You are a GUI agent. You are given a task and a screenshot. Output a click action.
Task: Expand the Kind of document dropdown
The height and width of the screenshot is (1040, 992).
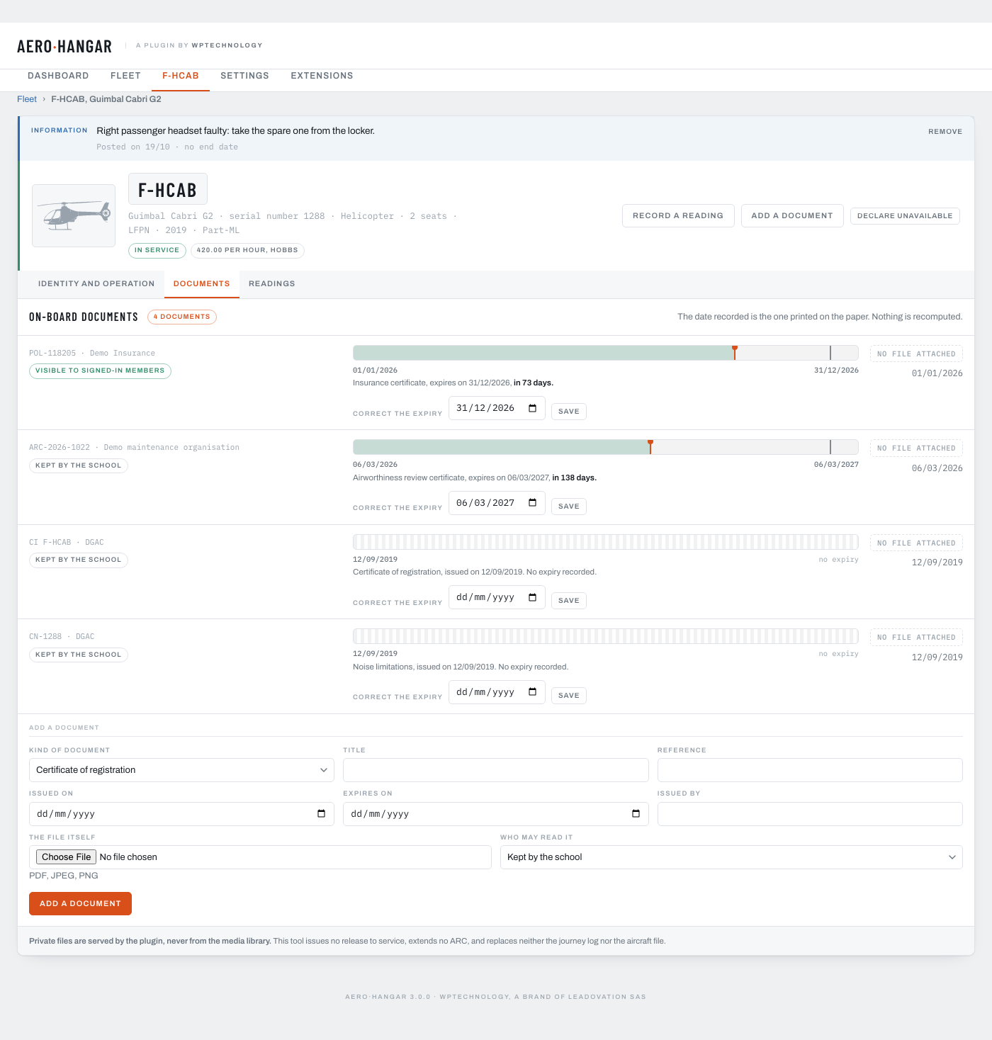(181, 770)
